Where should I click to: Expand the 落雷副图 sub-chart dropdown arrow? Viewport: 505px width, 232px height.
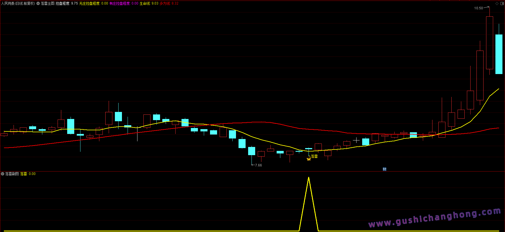pyautogui.click(x=3, y=174)
